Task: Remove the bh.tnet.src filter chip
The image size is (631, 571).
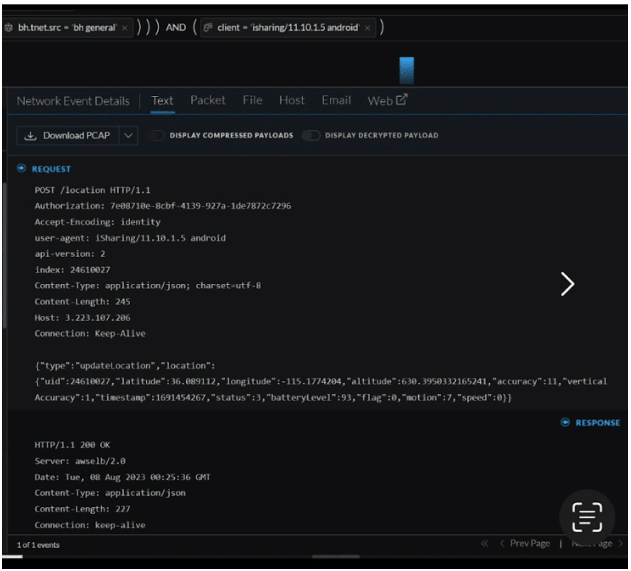Action: pos(125,28)
